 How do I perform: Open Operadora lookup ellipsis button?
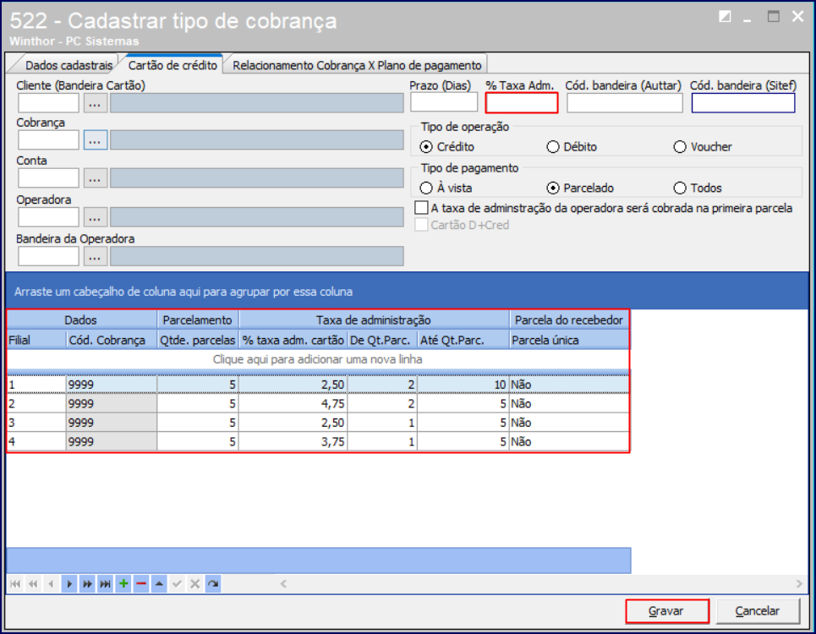[x=95, y=217]
